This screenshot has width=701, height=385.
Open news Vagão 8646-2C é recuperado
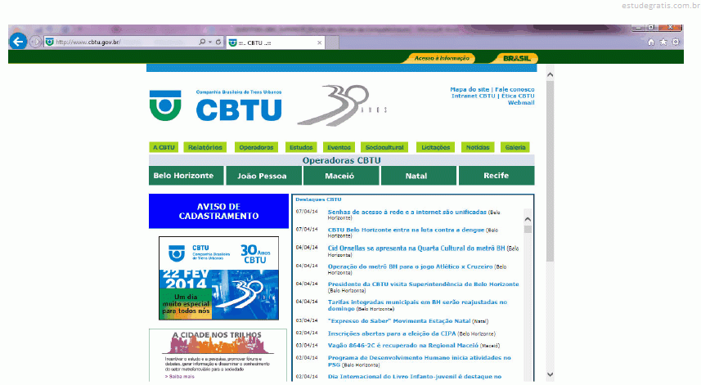(x=402, y=346)
